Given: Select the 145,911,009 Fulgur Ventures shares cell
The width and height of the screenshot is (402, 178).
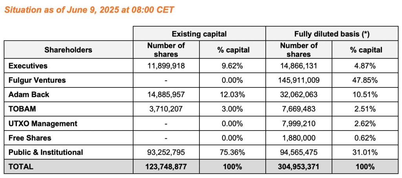Looking at the screenshot, I should [299, 80].
